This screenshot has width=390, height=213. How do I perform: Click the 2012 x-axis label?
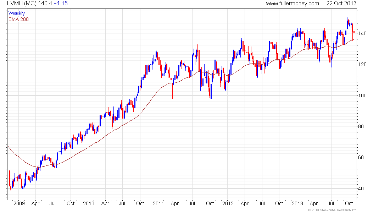coord(228,203)
